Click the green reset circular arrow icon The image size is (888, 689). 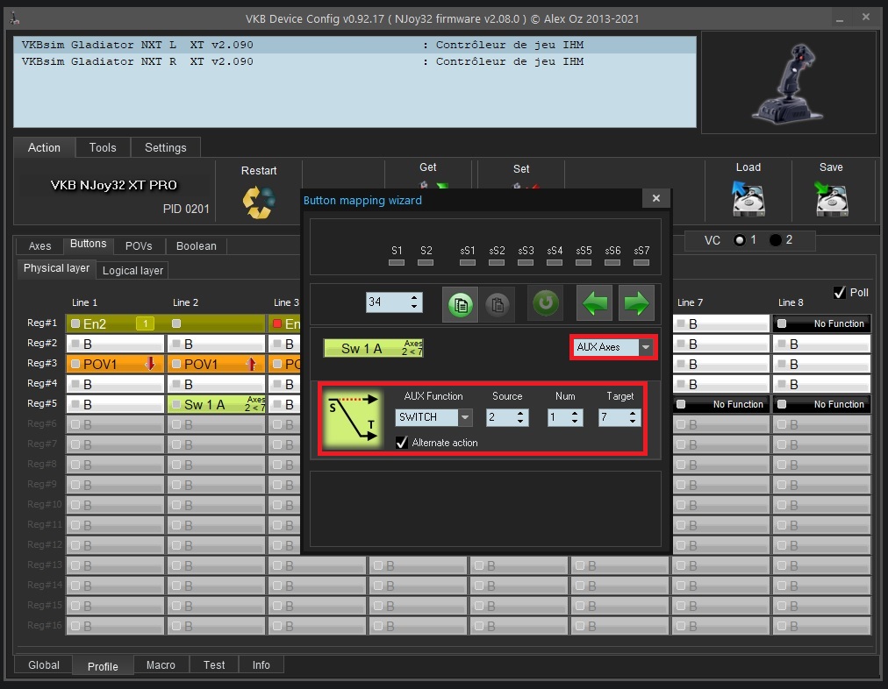(546, 302)
